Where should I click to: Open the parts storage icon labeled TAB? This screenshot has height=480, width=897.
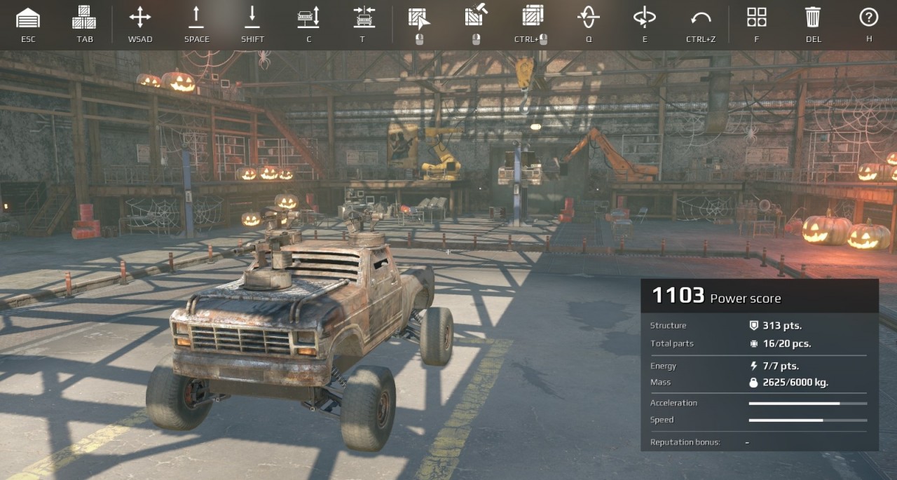tap(84, 18)
